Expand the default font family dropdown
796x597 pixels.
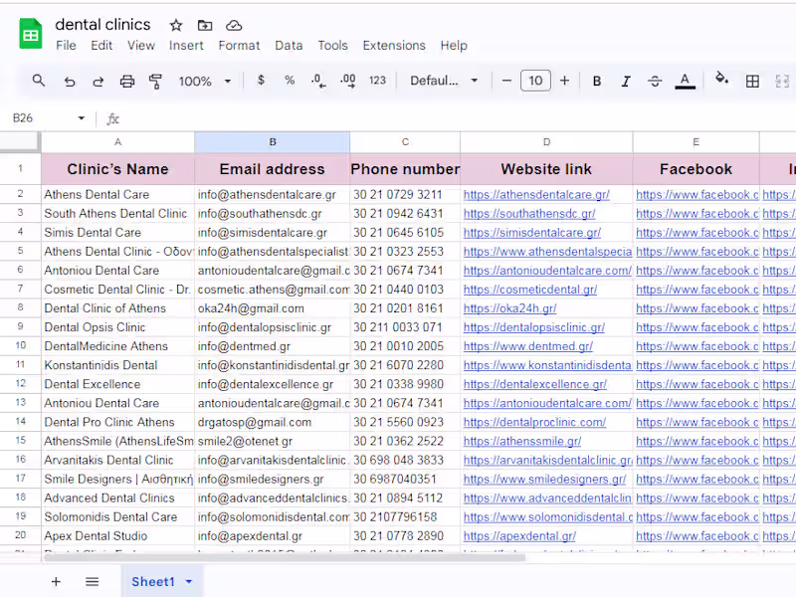(x=444, y=81)
